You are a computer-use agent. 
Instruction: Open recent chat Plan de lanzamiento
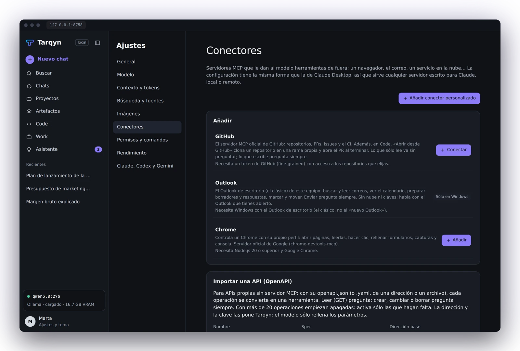(x=58, y=176)
